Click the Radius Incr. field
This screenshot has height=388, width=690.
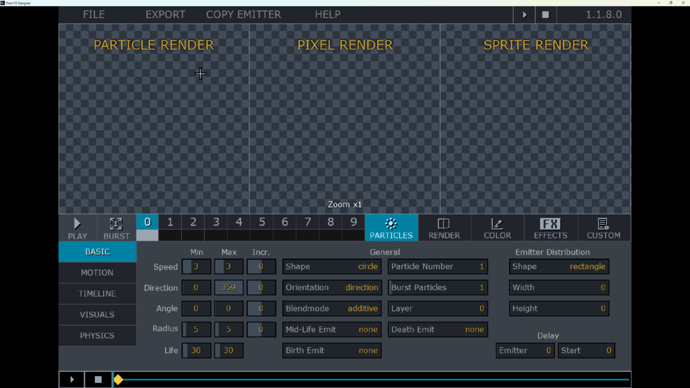tap(262, 329)
